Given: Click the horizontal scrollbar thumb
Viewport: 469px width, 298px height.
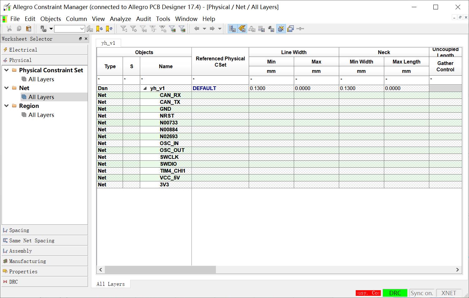Looking at the screenshot, I should [x=160, y=270].
